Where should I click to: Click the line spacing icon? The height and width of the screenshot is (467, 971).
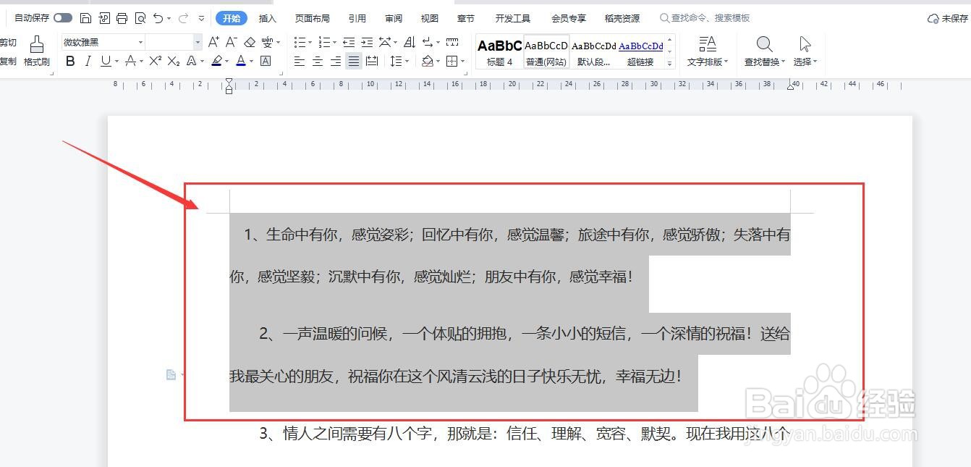tap(397, 62)
